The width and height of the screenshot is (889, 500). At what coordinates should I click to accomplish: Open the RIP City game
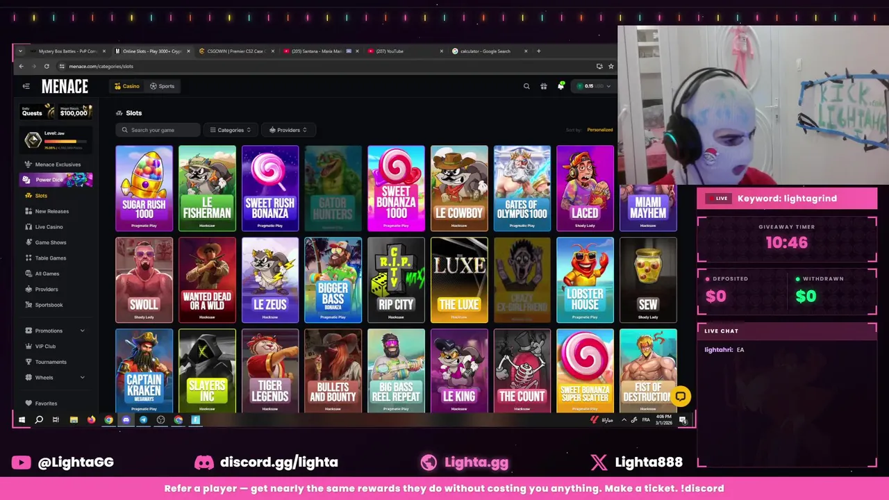396,280
